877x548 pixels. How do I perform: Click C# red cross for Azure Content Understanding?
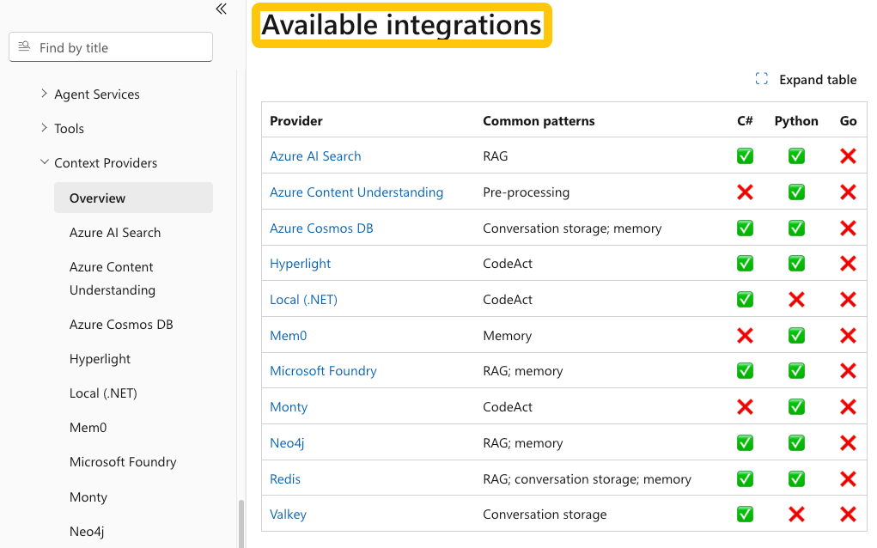click(x=745, y=192)
